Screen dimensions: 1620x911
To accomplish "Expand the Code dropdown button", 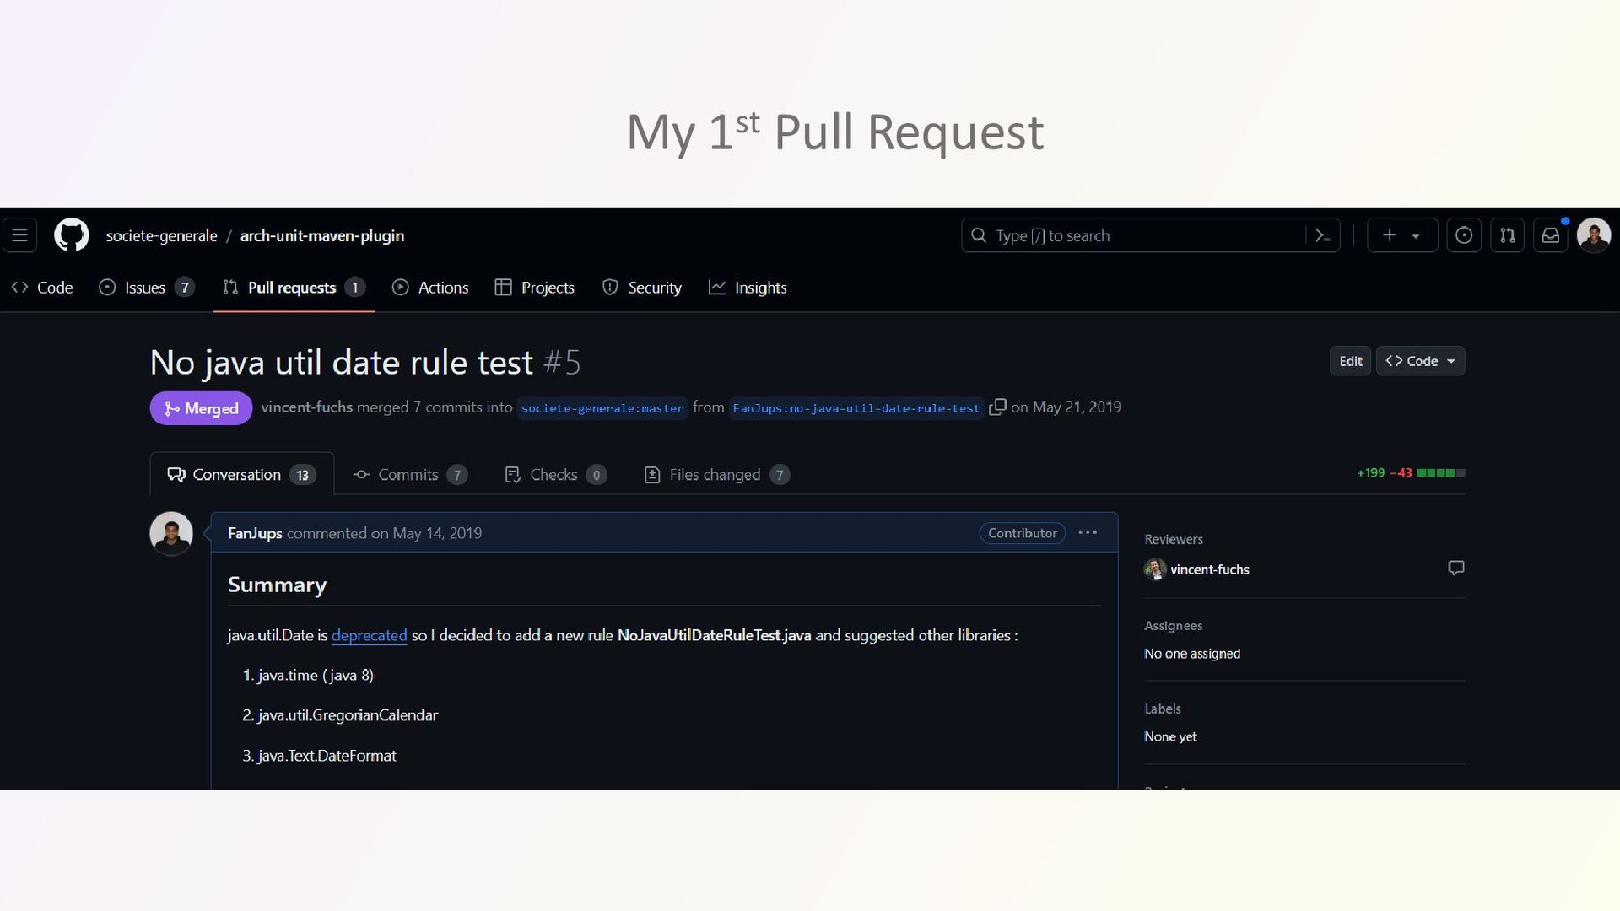I will point(1421,361).
